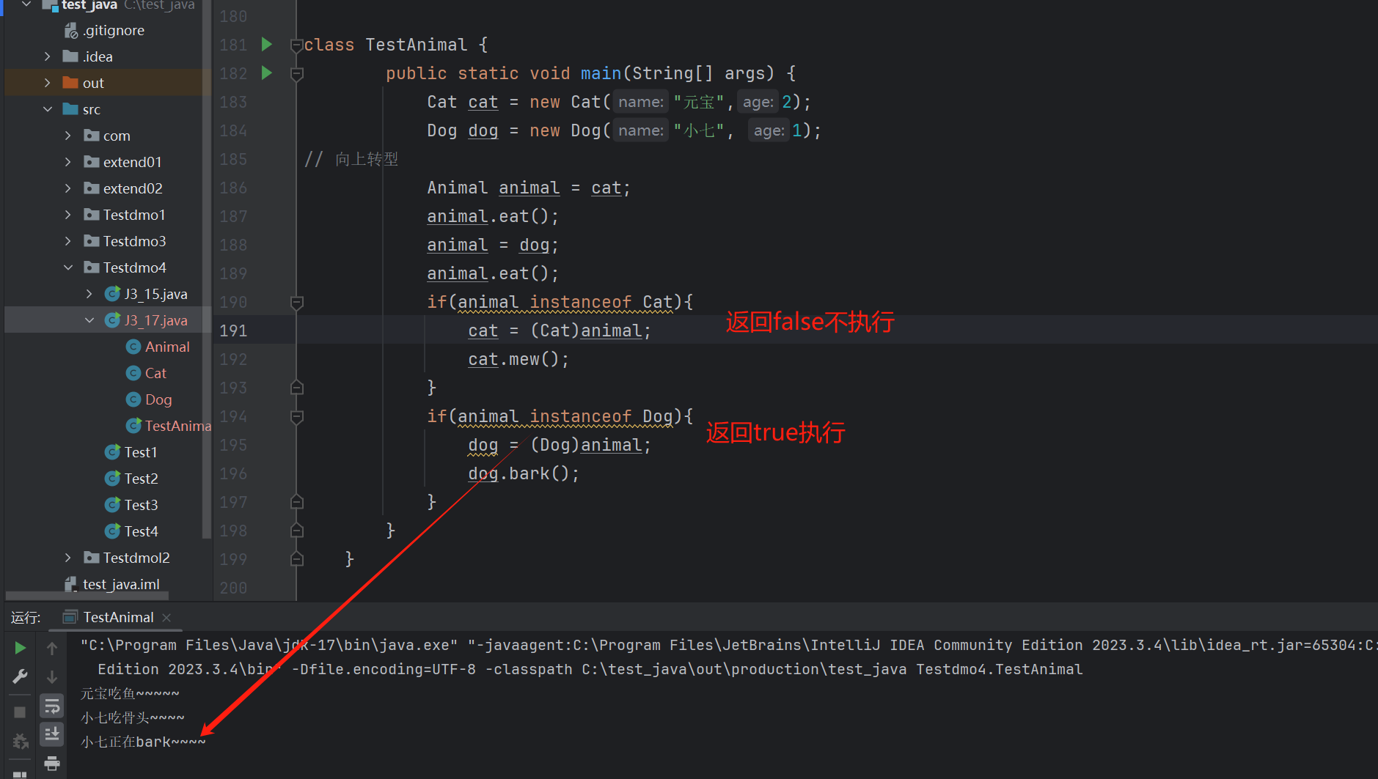Click the attach debugger bug icon
Viewport: 1378px width, 779px height.
pos(21,742)
